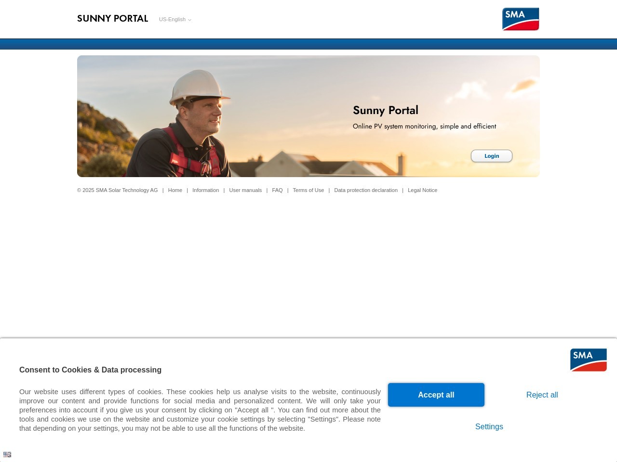
Task: Click the SMA logo in the header
Action: point(521,19)
